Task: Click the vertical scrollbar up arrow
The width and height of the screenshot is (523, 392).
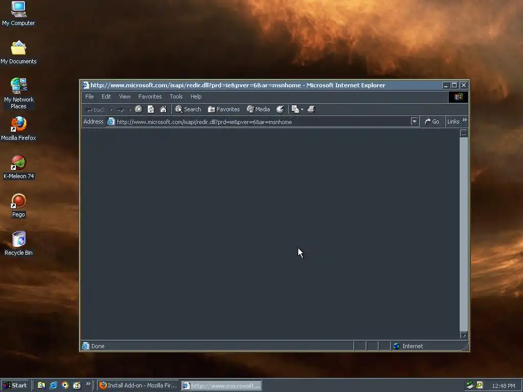Action: 464,133
